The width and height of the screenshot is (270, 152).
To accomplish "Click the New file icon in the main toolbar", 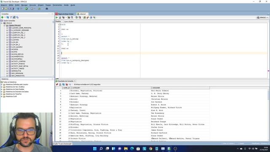I will pyautogui.click(x=3, y=8).
